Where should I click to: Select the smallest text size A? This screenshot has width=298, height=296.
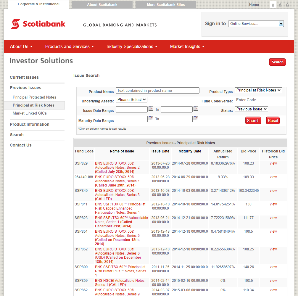point(273,5)
